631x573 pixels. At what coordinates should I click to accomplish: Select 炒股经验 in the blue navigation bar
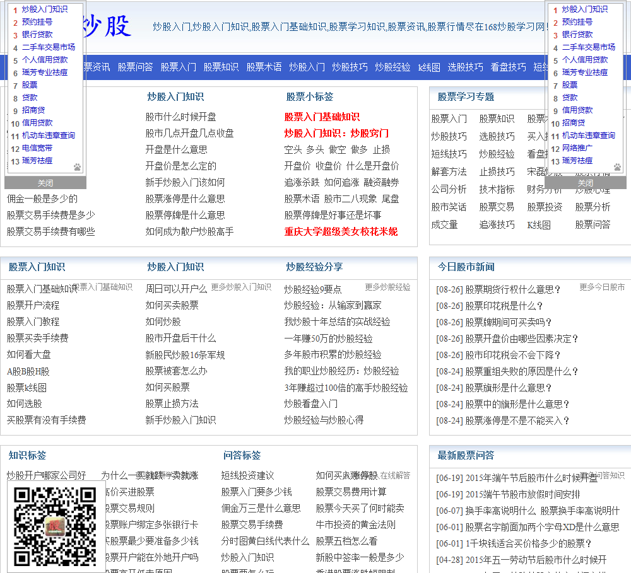pos(392,67)
